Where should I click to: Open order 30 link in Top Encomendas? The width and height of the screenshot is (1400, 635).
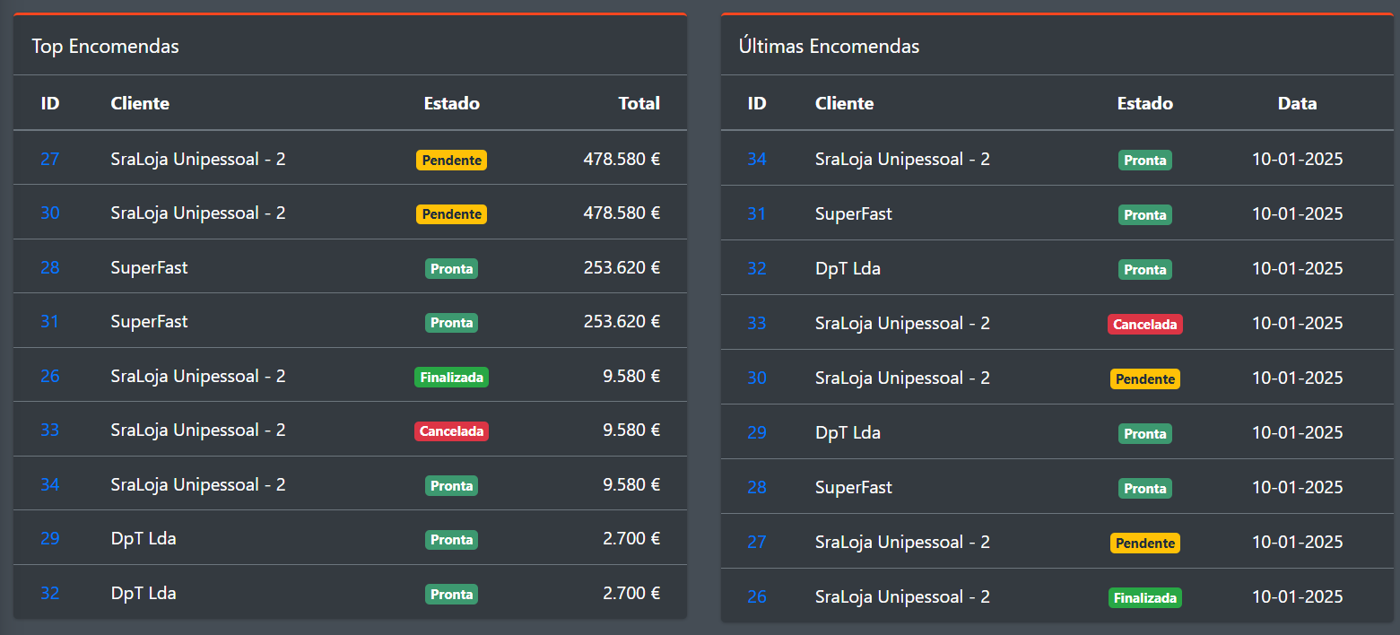point(49,213)
